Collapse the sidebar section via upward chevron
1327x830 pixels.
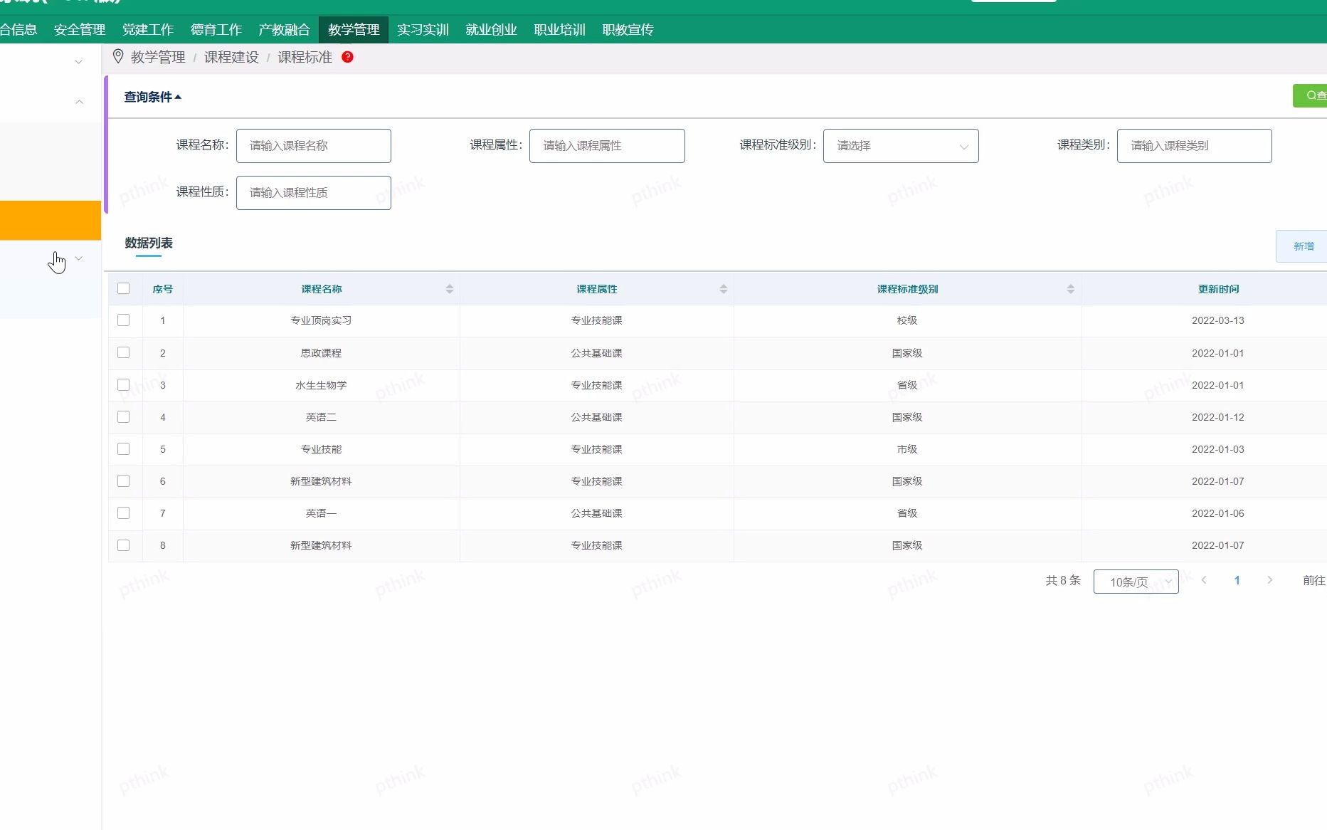79,102
